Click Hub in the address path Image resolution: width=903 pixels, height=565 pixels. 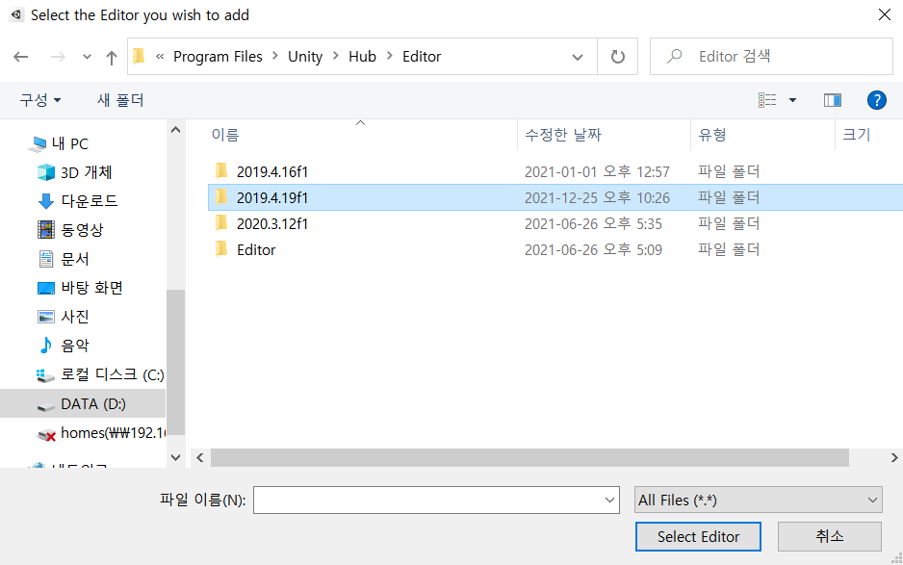tap(362, 57)
